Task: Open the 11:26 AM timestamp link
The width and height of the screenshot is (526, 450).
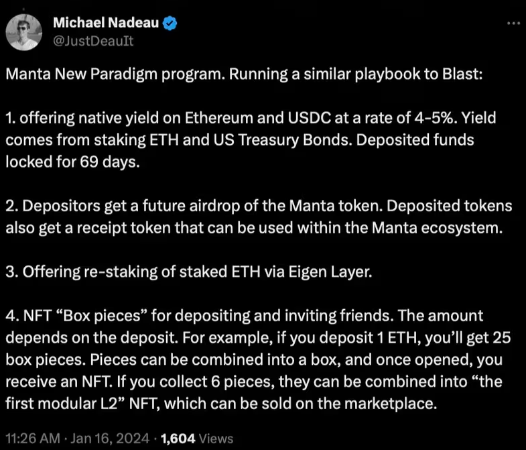Action: (x=34, y=439)
